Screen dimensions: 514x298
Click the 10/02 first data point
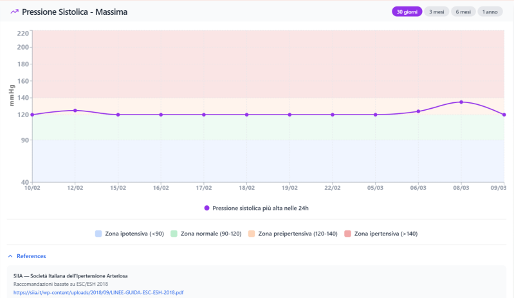coord(32,115)
